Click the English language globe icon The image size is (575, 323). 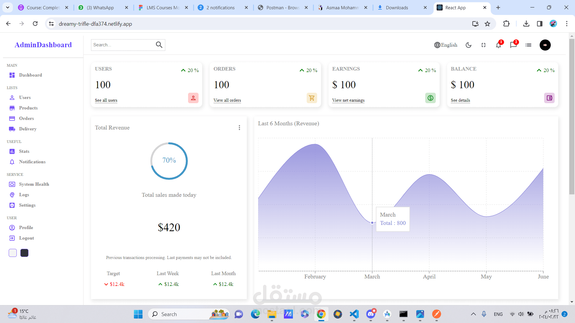point(437,45)
